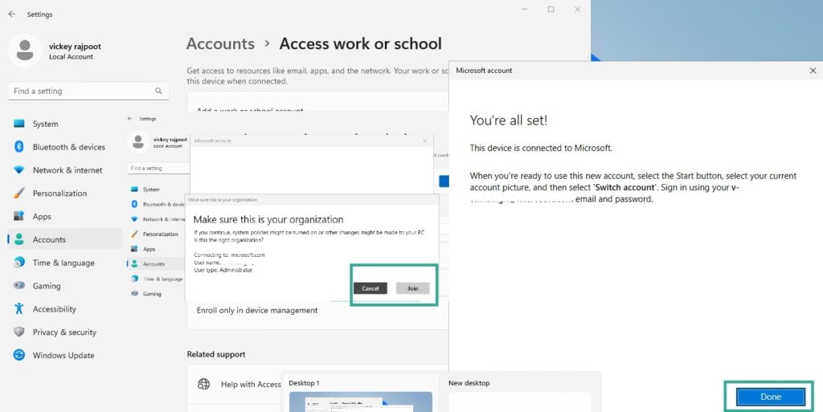The image size is (823, 412).
Task: Click the globe icon beside Help with Access
Action: coord(203,384)
